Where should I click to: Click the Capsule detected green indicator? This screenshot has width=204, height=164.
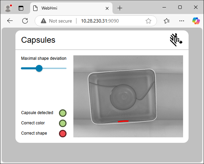(x=63, y=113)
